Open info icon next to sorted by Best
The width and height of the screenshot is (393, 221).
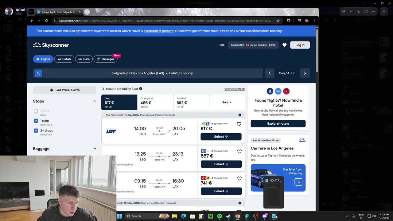pos(141,89)
